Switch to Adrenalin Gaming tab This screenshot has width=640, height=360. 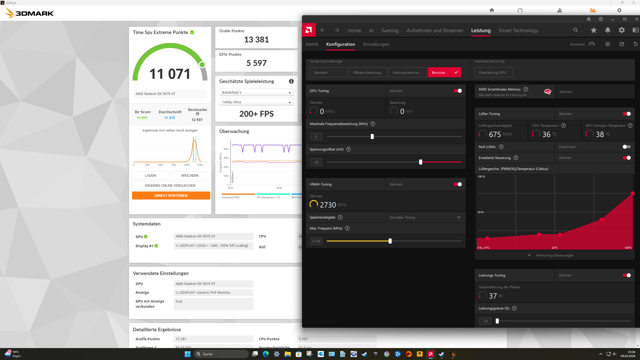coord(390,30)
